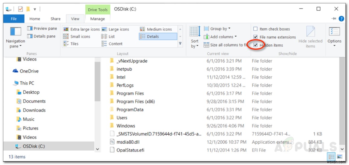Select the inetpub folder

[124, 69]
